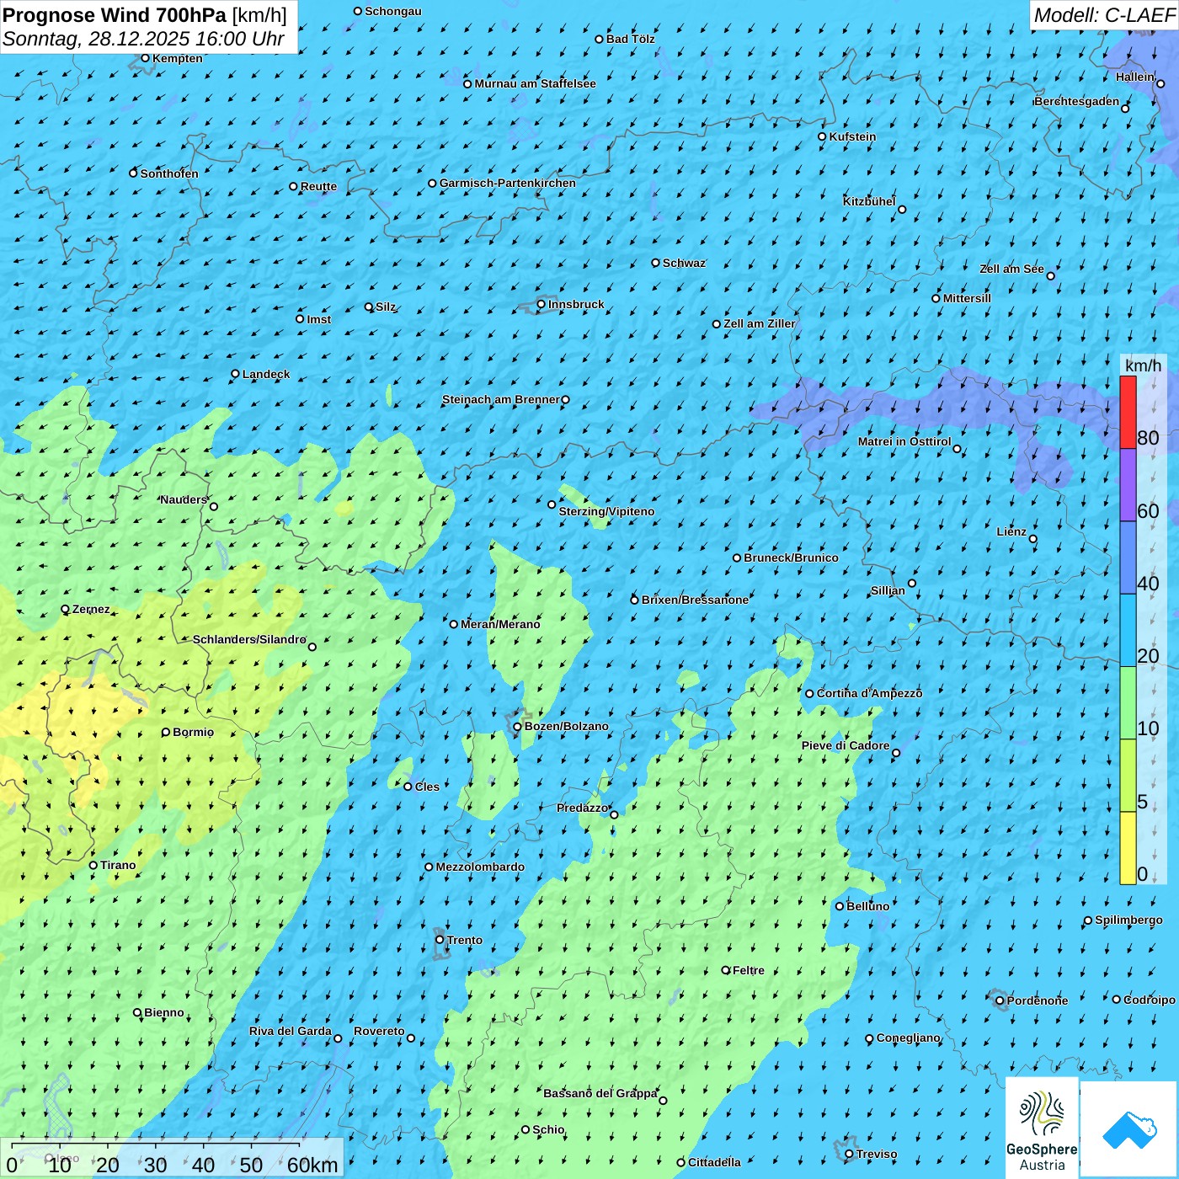Select the Zell am See marker
1179x1179 pixels.
coord(1050,276)
